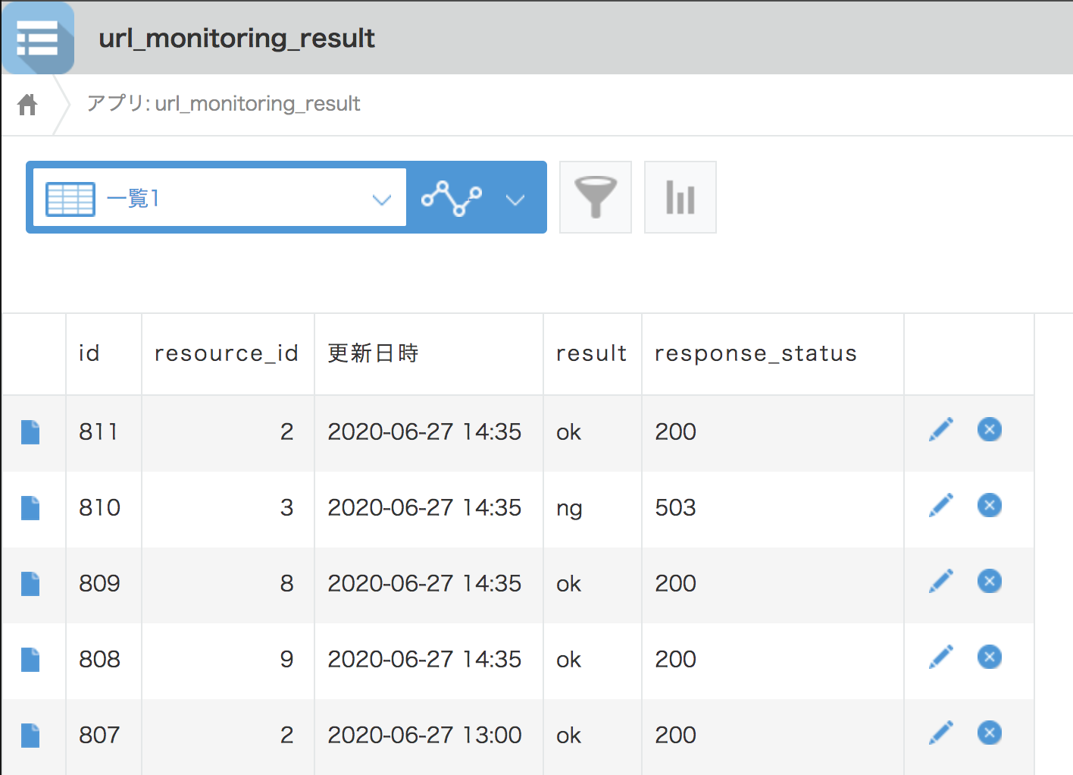Open record details for id 809

[30, 584]
